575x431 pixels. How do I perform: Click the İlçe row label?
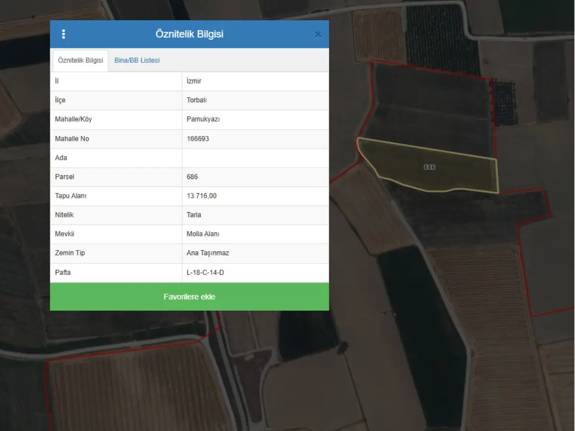pos(60,100)
